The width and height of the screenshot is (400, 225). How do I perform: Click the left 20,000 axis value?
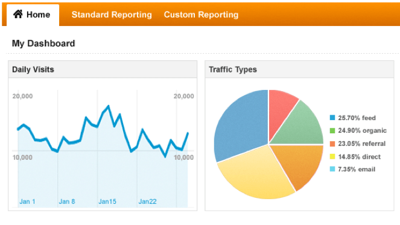pos(22,96)
